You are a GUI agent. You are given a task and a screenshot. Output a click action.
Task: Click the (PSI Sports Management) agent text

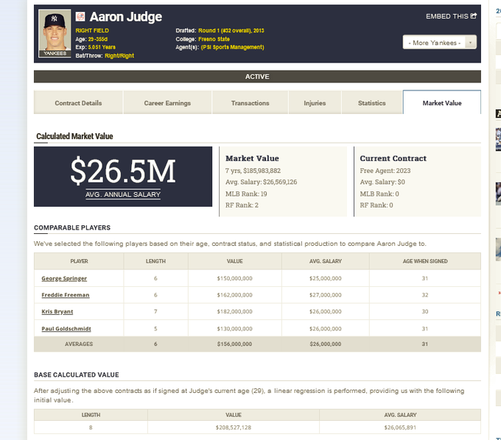tap(233, 47)
